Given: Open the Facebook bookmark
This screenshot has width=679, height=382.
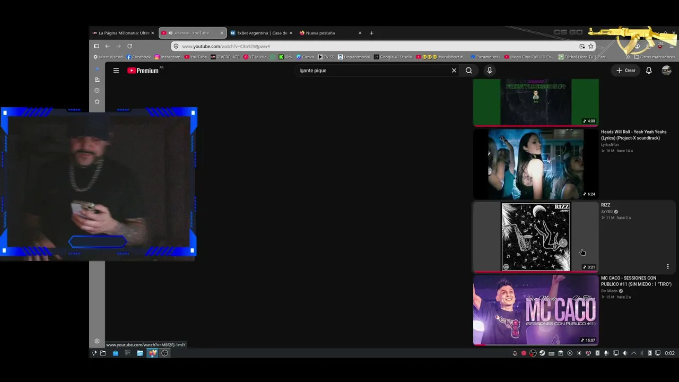Looking at the screenshot, I should click(138, 57).
